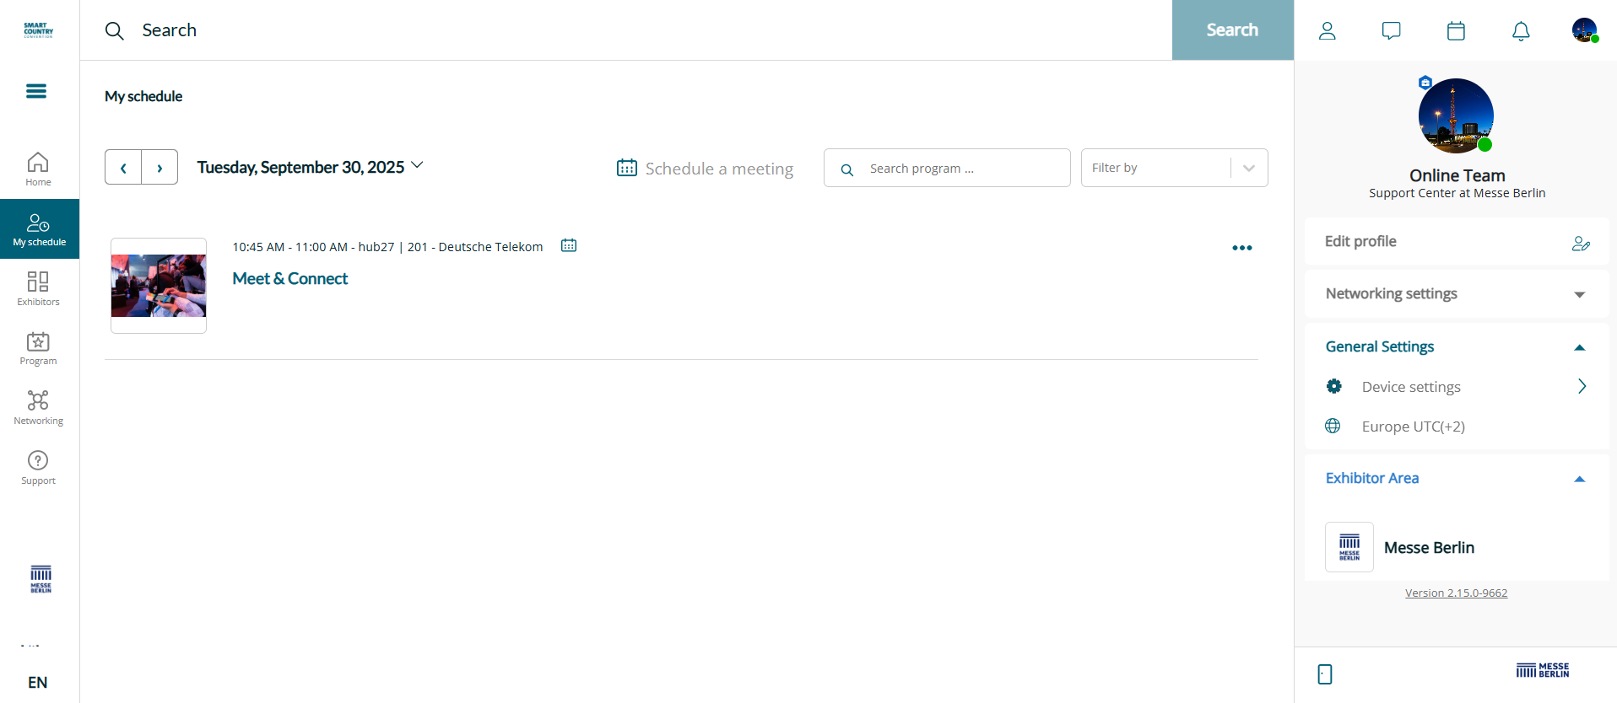Expand Networking settings section
1617x703 pixels.
coord(1457,293)
